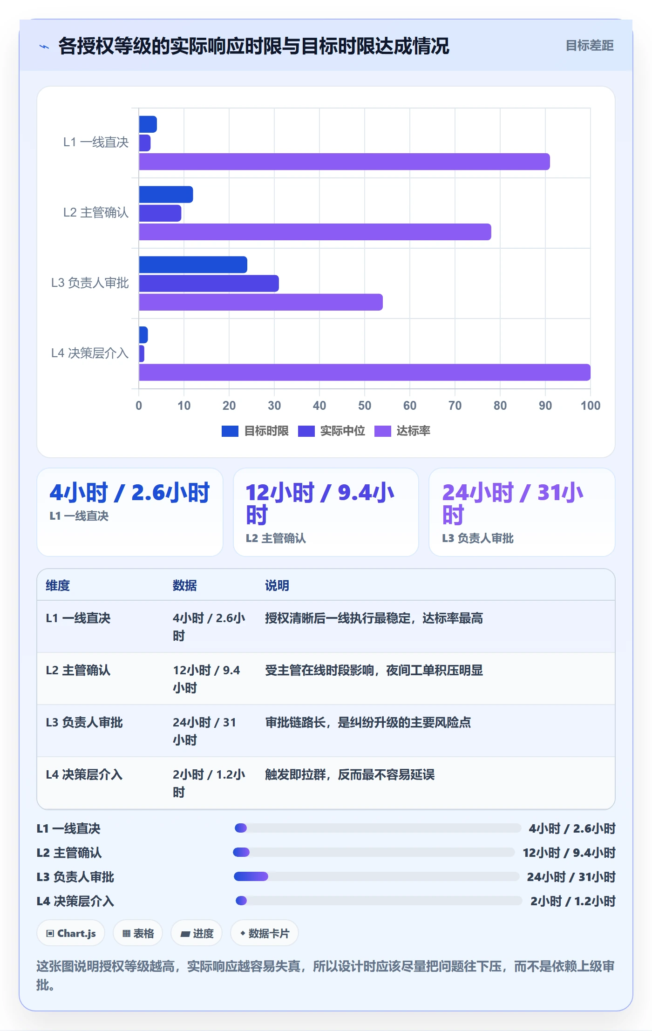The height and width of the screenshot is (1031, 652).
Task: Click the L1 达标率 bar in chart
Action: (344, 162)
